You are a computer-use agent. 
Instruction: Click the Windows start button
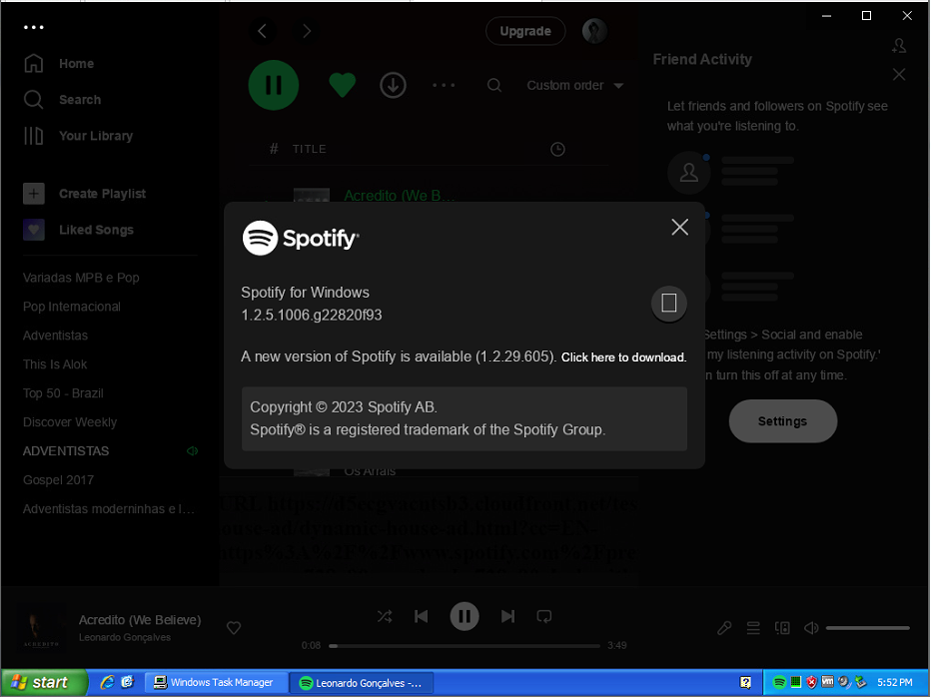tap(43, 683)
